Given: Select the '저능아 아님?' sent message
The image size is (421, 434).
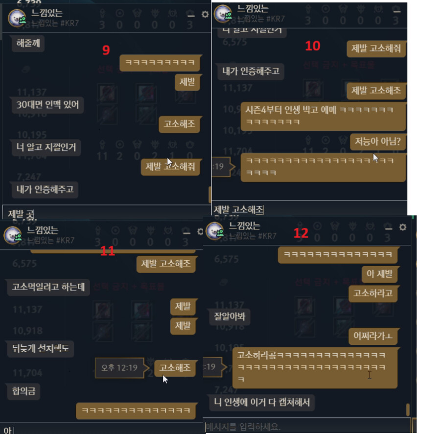Looking at the screenshot, I should click(x=377, y=142).
